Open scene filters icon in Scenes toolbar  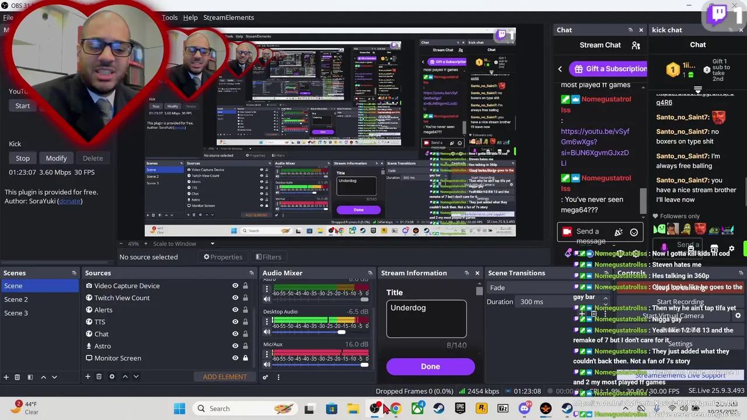pos(30,377)
